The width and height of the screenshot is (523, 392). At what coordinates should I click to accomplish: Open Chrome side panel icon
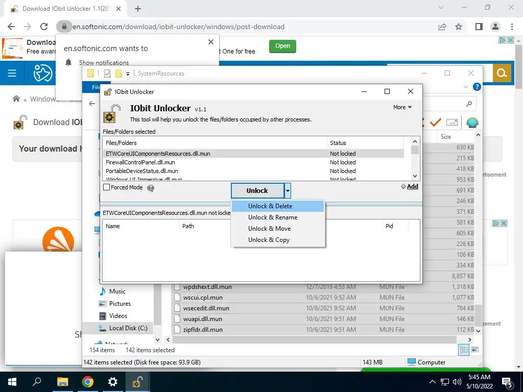click(479, 27)
